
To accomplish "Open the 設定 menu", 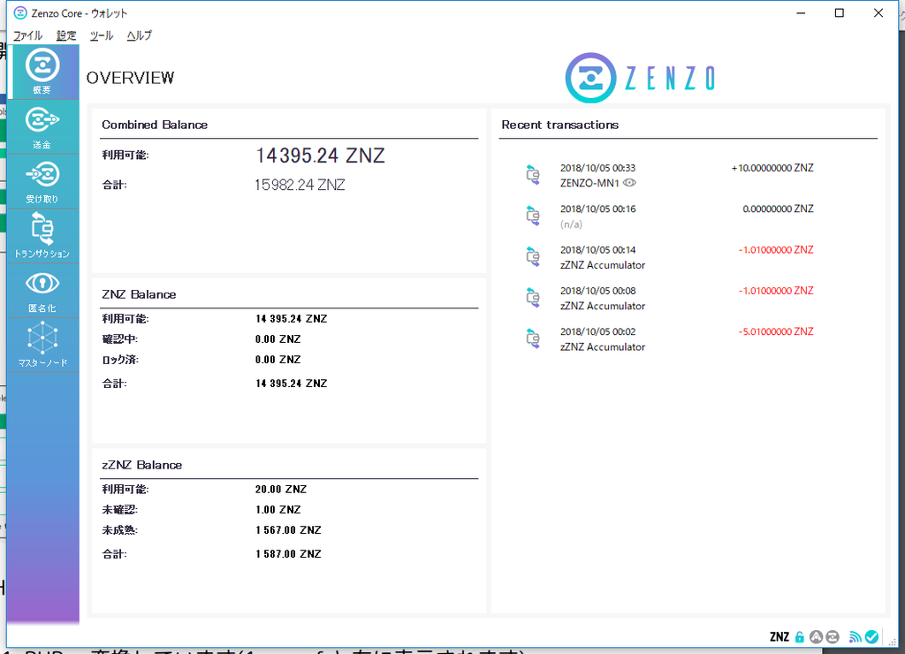I will (65, 35).
